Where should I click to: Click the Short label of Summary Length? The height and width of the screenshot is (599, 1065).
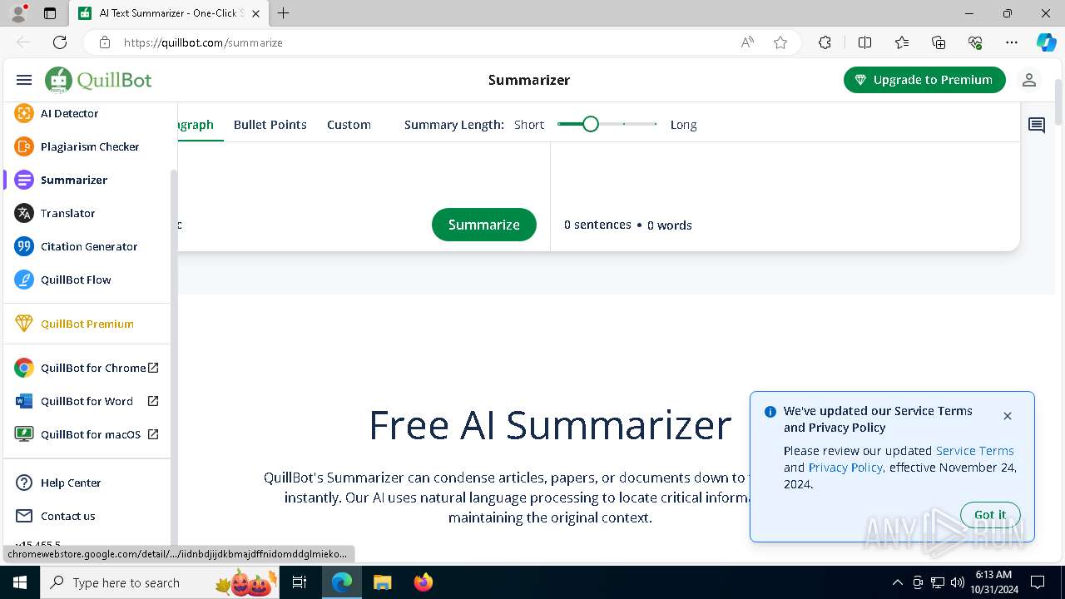(529, 125)
